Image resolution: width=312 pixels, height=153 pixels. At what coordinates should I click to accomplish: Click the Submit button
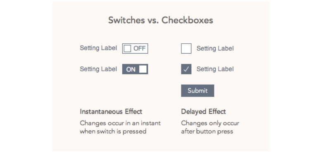(198, 91)
